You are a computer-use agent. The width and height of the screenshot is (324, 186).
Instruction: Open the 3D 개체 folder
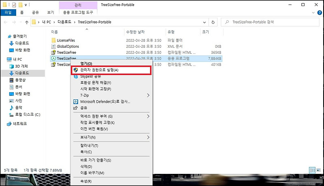(18, 66)
